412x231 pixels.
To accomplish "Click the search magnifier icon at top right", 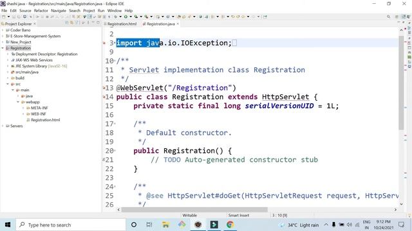I will click(388, 17).
